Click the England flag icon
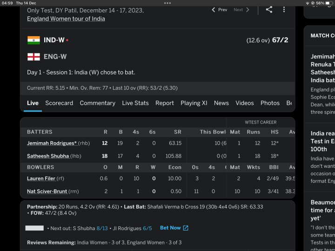Image resolution: width=335 pixels, height=251 pixels. pyautogui.click(x=33, y=57)
